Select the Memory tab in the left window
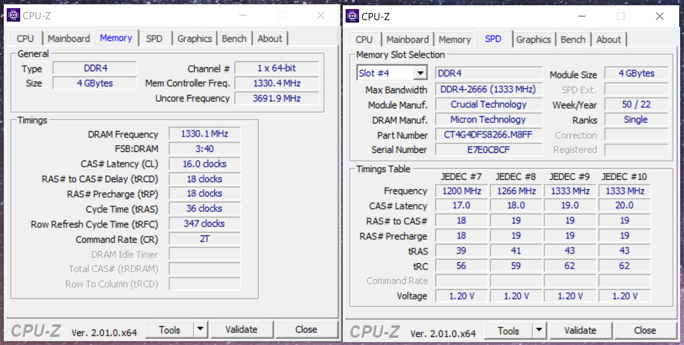 pos(116,37)
